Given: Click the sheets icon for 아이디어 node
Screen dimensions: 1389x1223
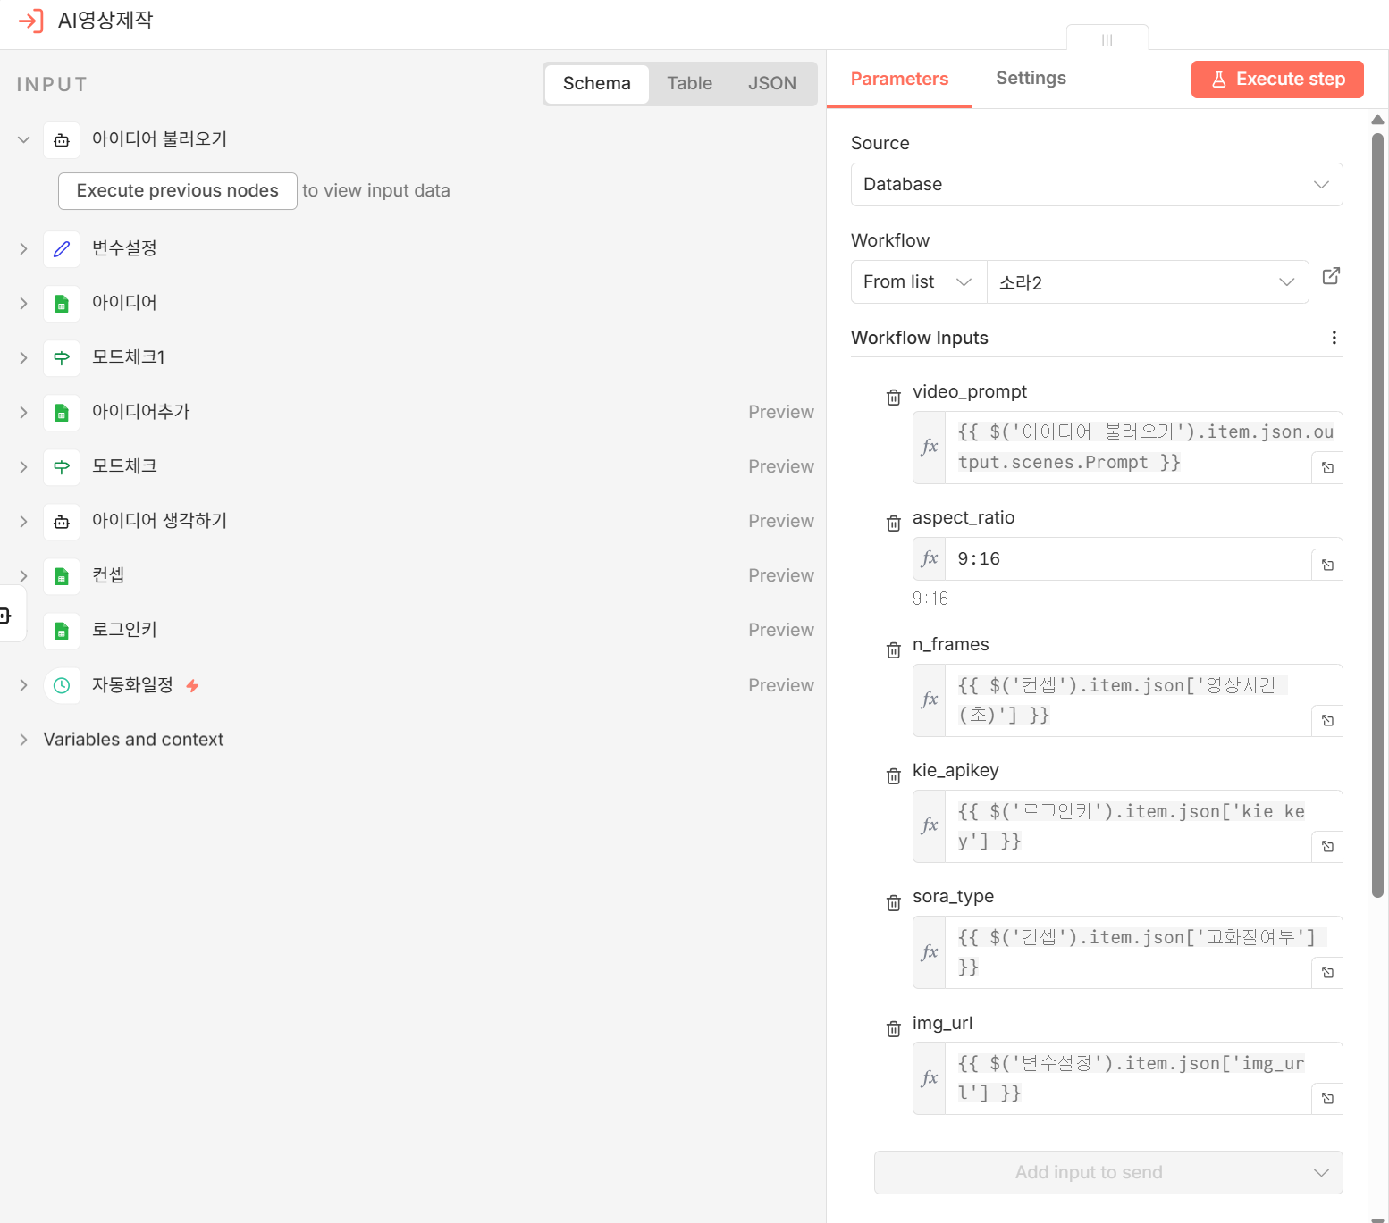Looking at the screenshot, I should [62, 304].
